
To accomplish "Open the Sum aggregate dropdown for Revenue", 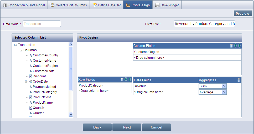I will 224,86.
